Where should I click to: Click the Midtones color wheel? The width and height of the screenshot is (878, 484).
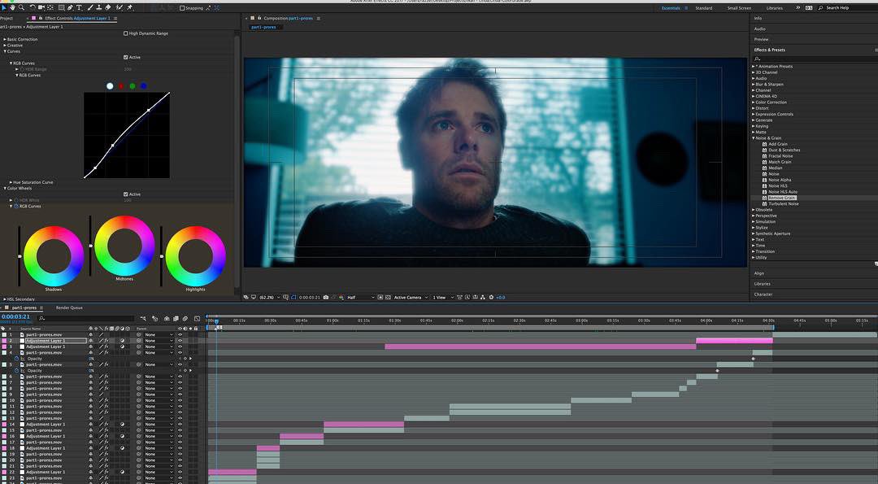(x=124, y=246)
